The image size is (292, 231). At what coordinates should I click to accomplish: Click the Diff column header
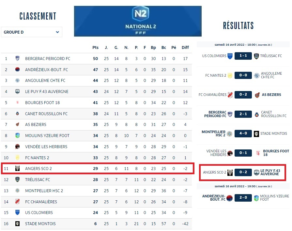tap(185, 48)
